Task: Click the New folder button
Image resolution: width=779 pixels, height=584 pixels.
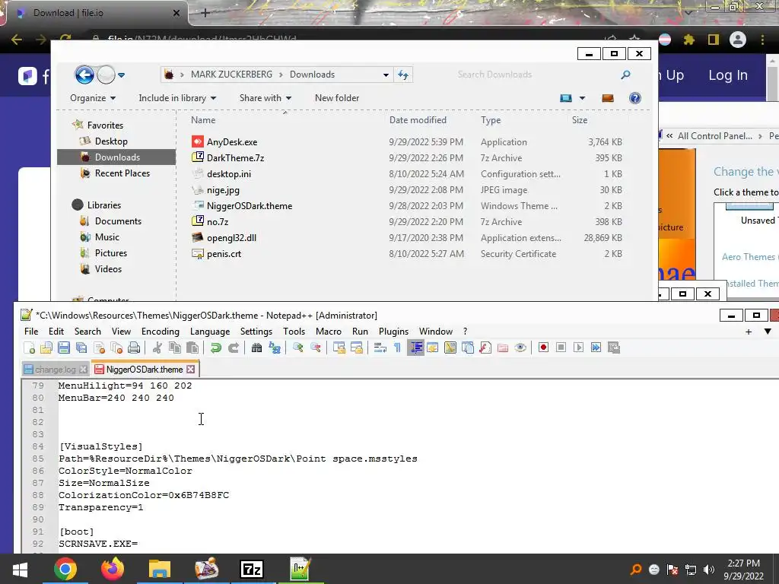Action: pyautogui.click(x=337, y=98)
